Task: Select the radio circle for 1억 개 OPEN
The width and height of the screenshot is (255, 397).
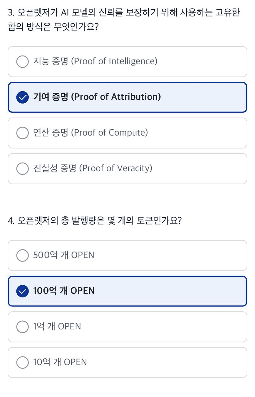Action: click(22, 327)
